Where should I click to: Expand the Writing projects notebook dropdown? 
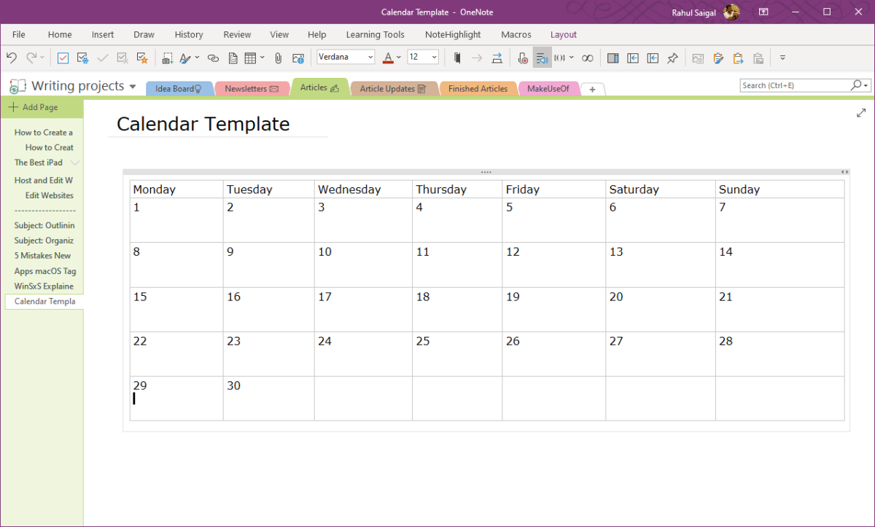133,87
